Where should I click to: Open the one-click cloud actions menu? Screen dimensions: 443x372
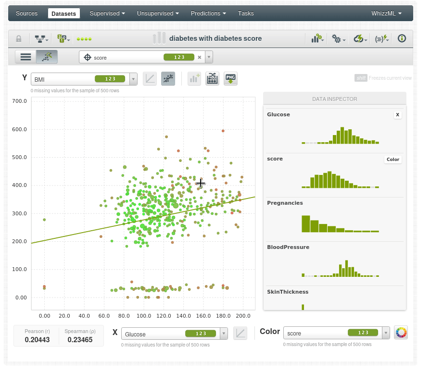(x=360, y=39)
